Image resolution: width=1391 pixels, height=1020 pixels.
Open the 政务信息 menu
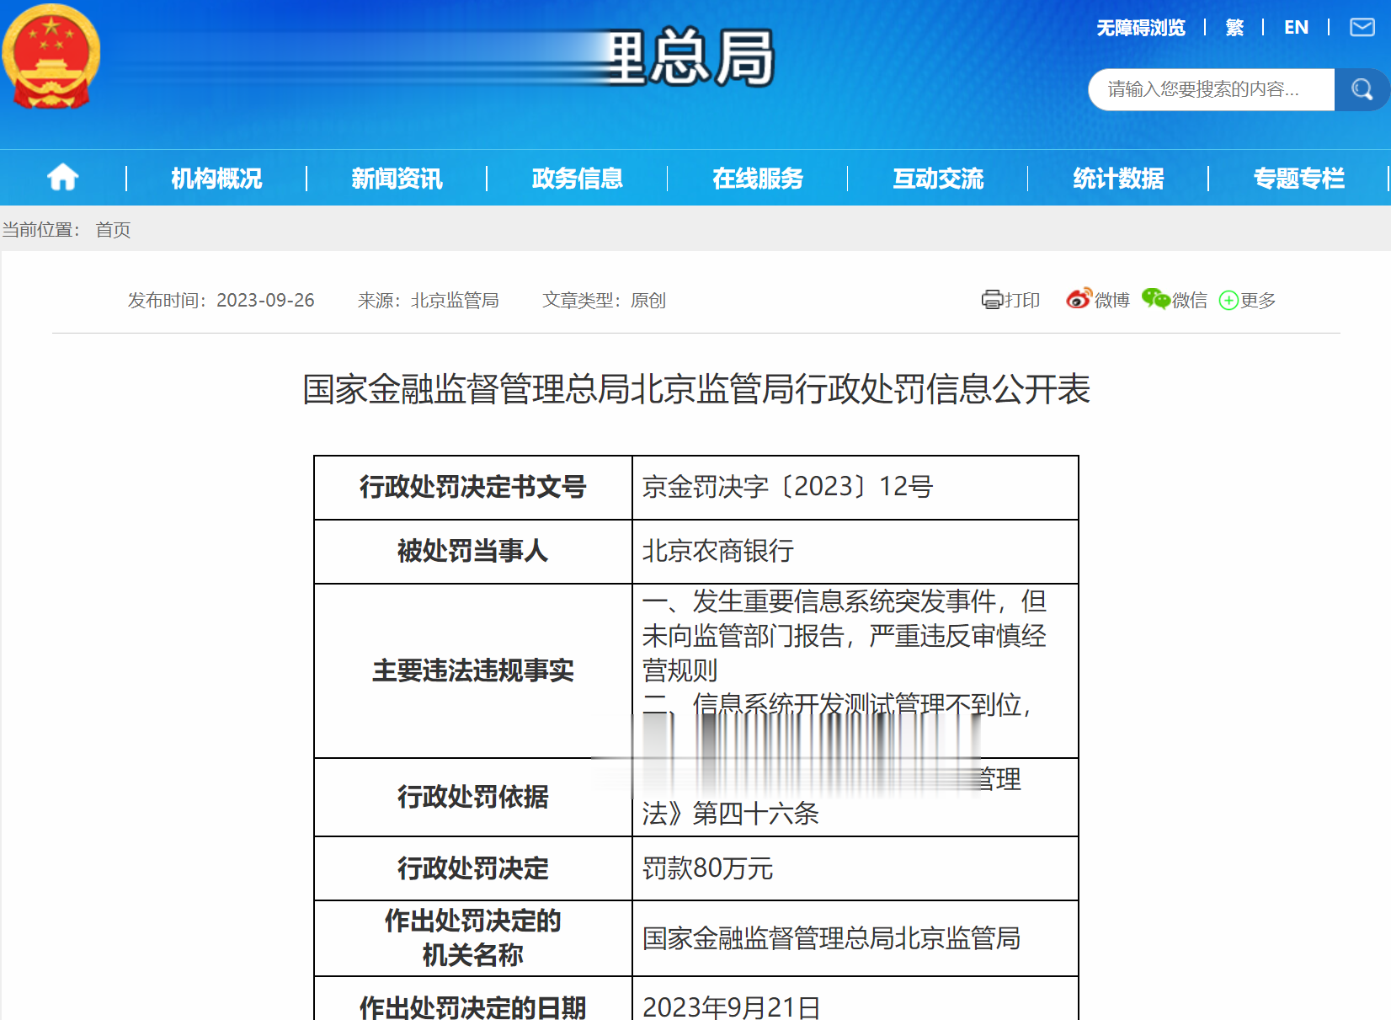[x=578, y=179]
